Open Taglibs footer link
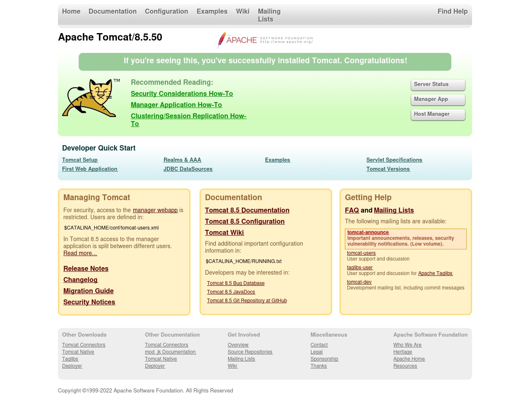 70,359
